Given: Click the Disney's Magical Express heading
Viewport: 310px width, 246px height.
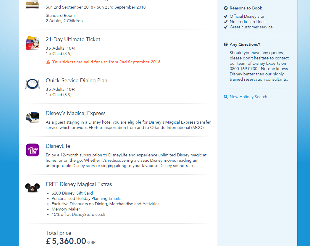Looking at the screenshot, I should click(x=75, y=113).
